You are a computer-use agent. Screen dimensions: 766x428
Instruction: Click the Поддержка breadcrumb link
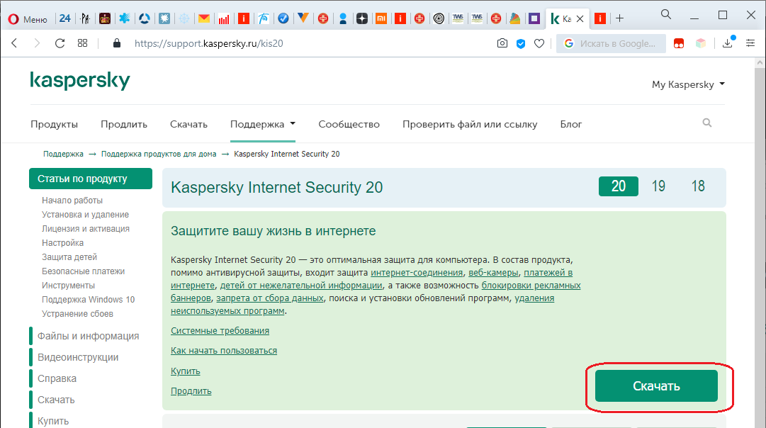63,154
